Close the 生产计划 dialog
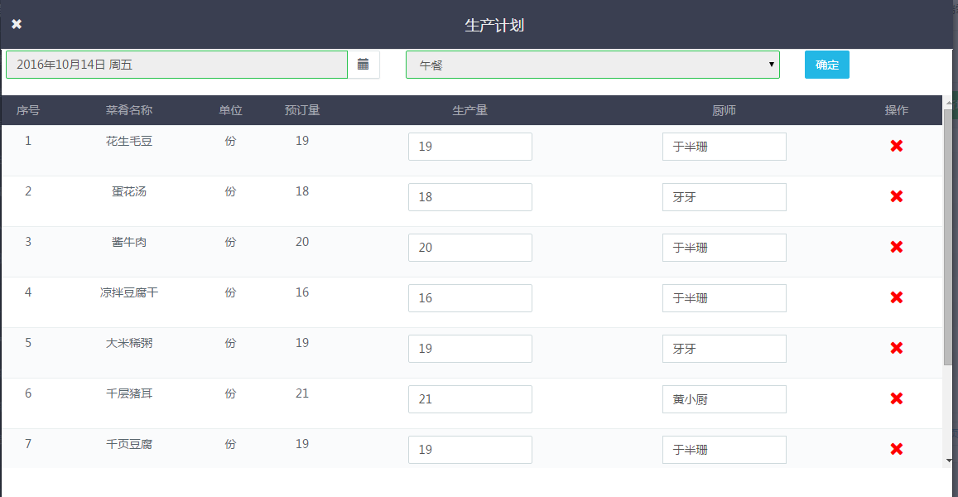Image resolution: width=958 pixels, height=497 pixels. point(17,24)
